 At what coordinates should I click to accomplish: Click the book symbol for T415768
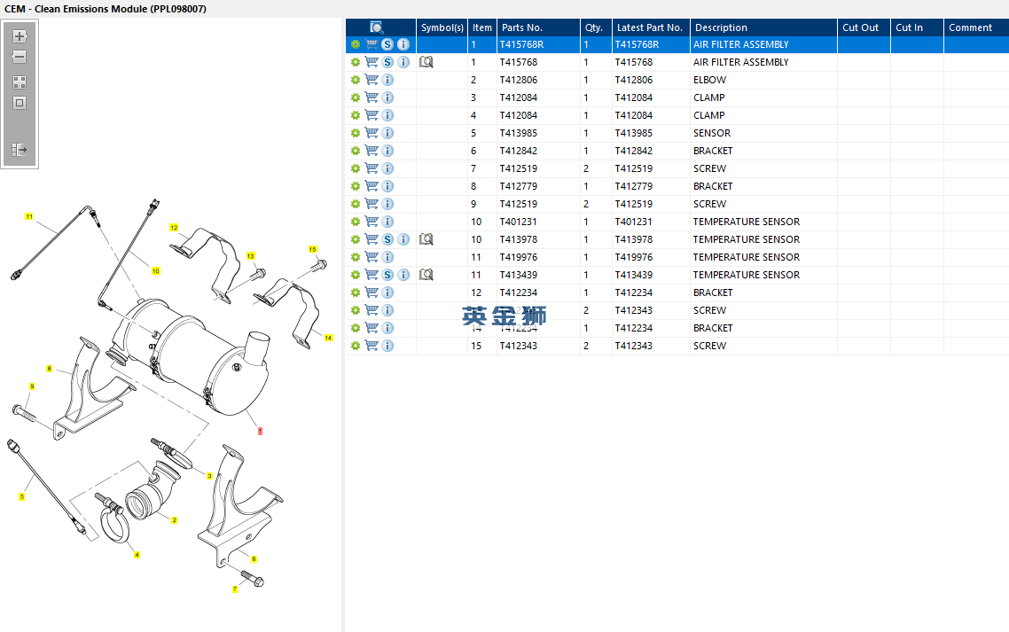tap(426, 62)
